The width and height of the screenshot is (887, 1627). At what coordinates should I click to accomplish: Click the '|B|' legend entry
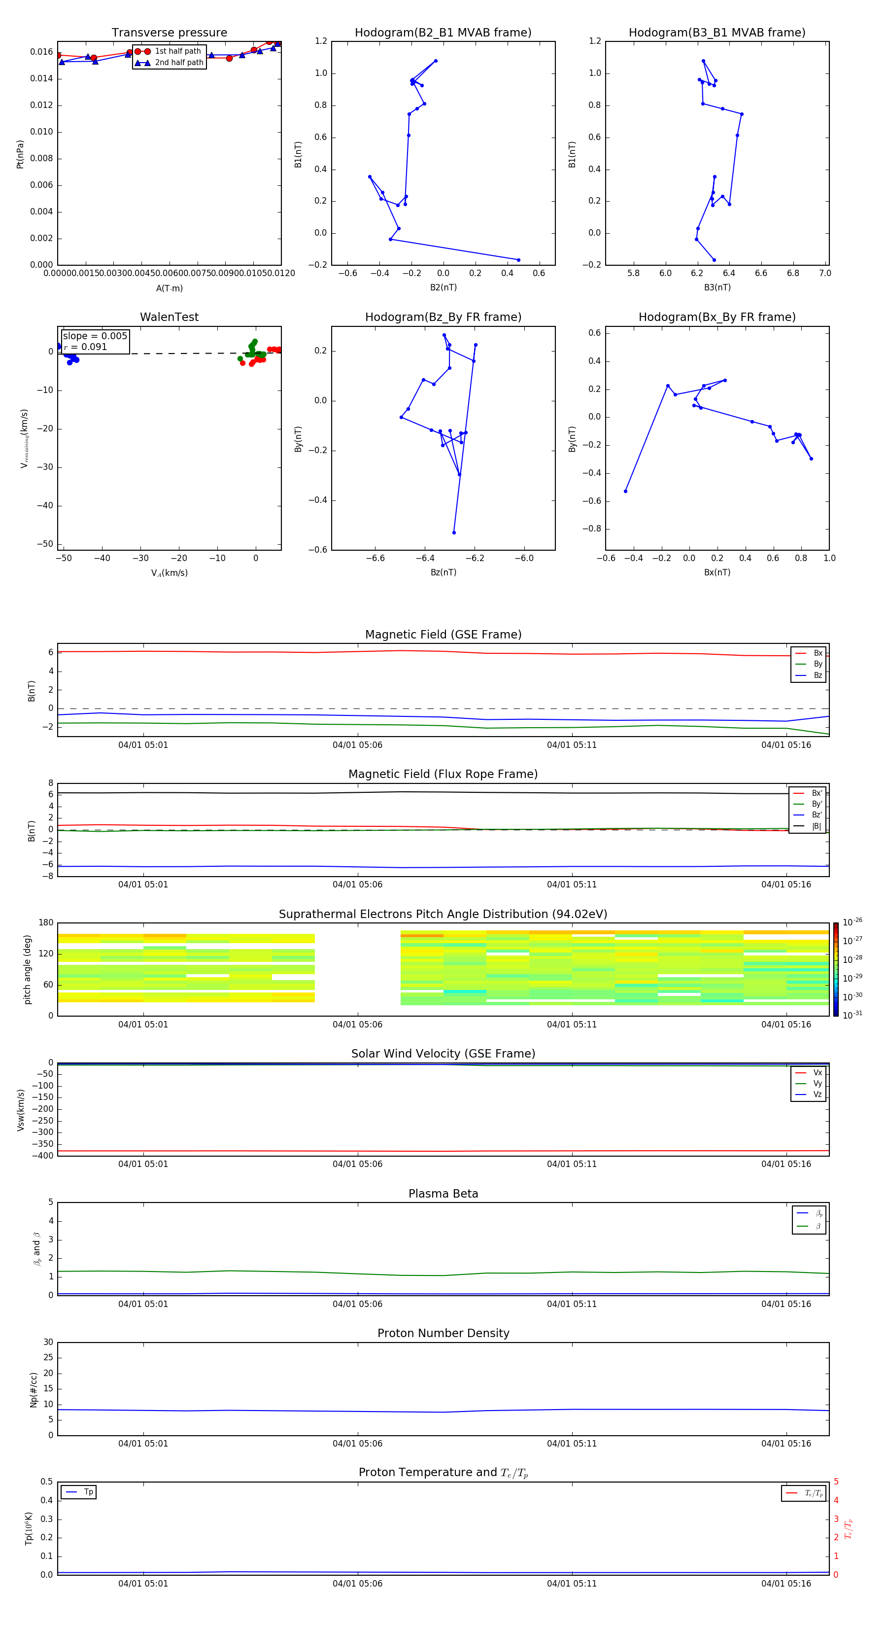click(808, 826)
